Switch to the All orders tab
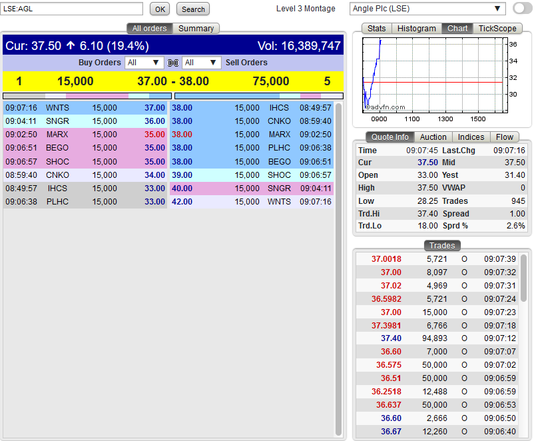This screenshot has height=441, width=536. tap(150, 29)
